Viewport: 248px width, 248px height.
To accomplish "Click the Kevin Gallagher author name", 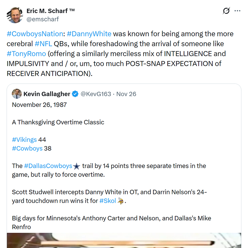I will pos(47,94).
